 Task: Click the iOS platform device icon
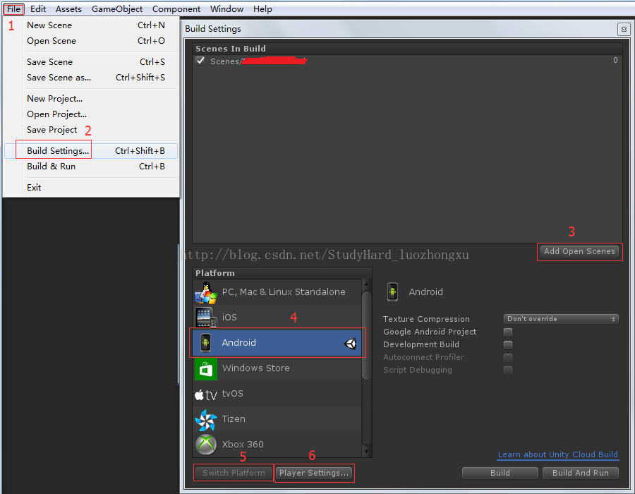[206, 318]
